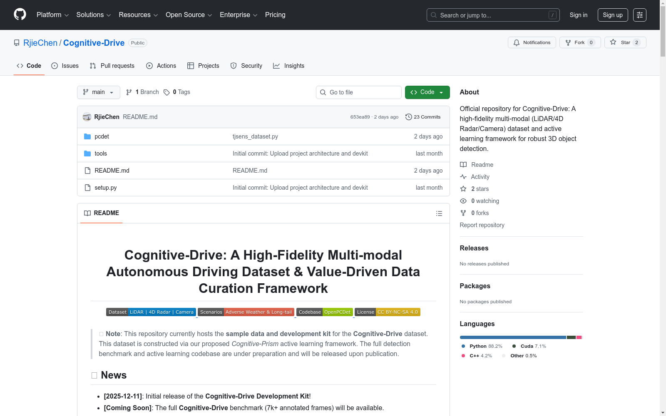This screenshot has height=416, width=666.
Task: Click the pulse icon next to Activity
Action: [463, 177]
